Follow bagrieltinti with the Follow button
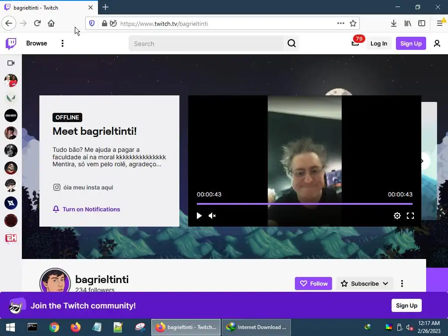 coord(313,283)
